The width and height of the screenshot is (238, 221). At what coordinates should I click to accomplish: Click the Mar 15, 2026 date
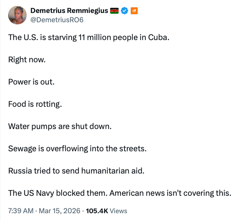pos(59,211)
